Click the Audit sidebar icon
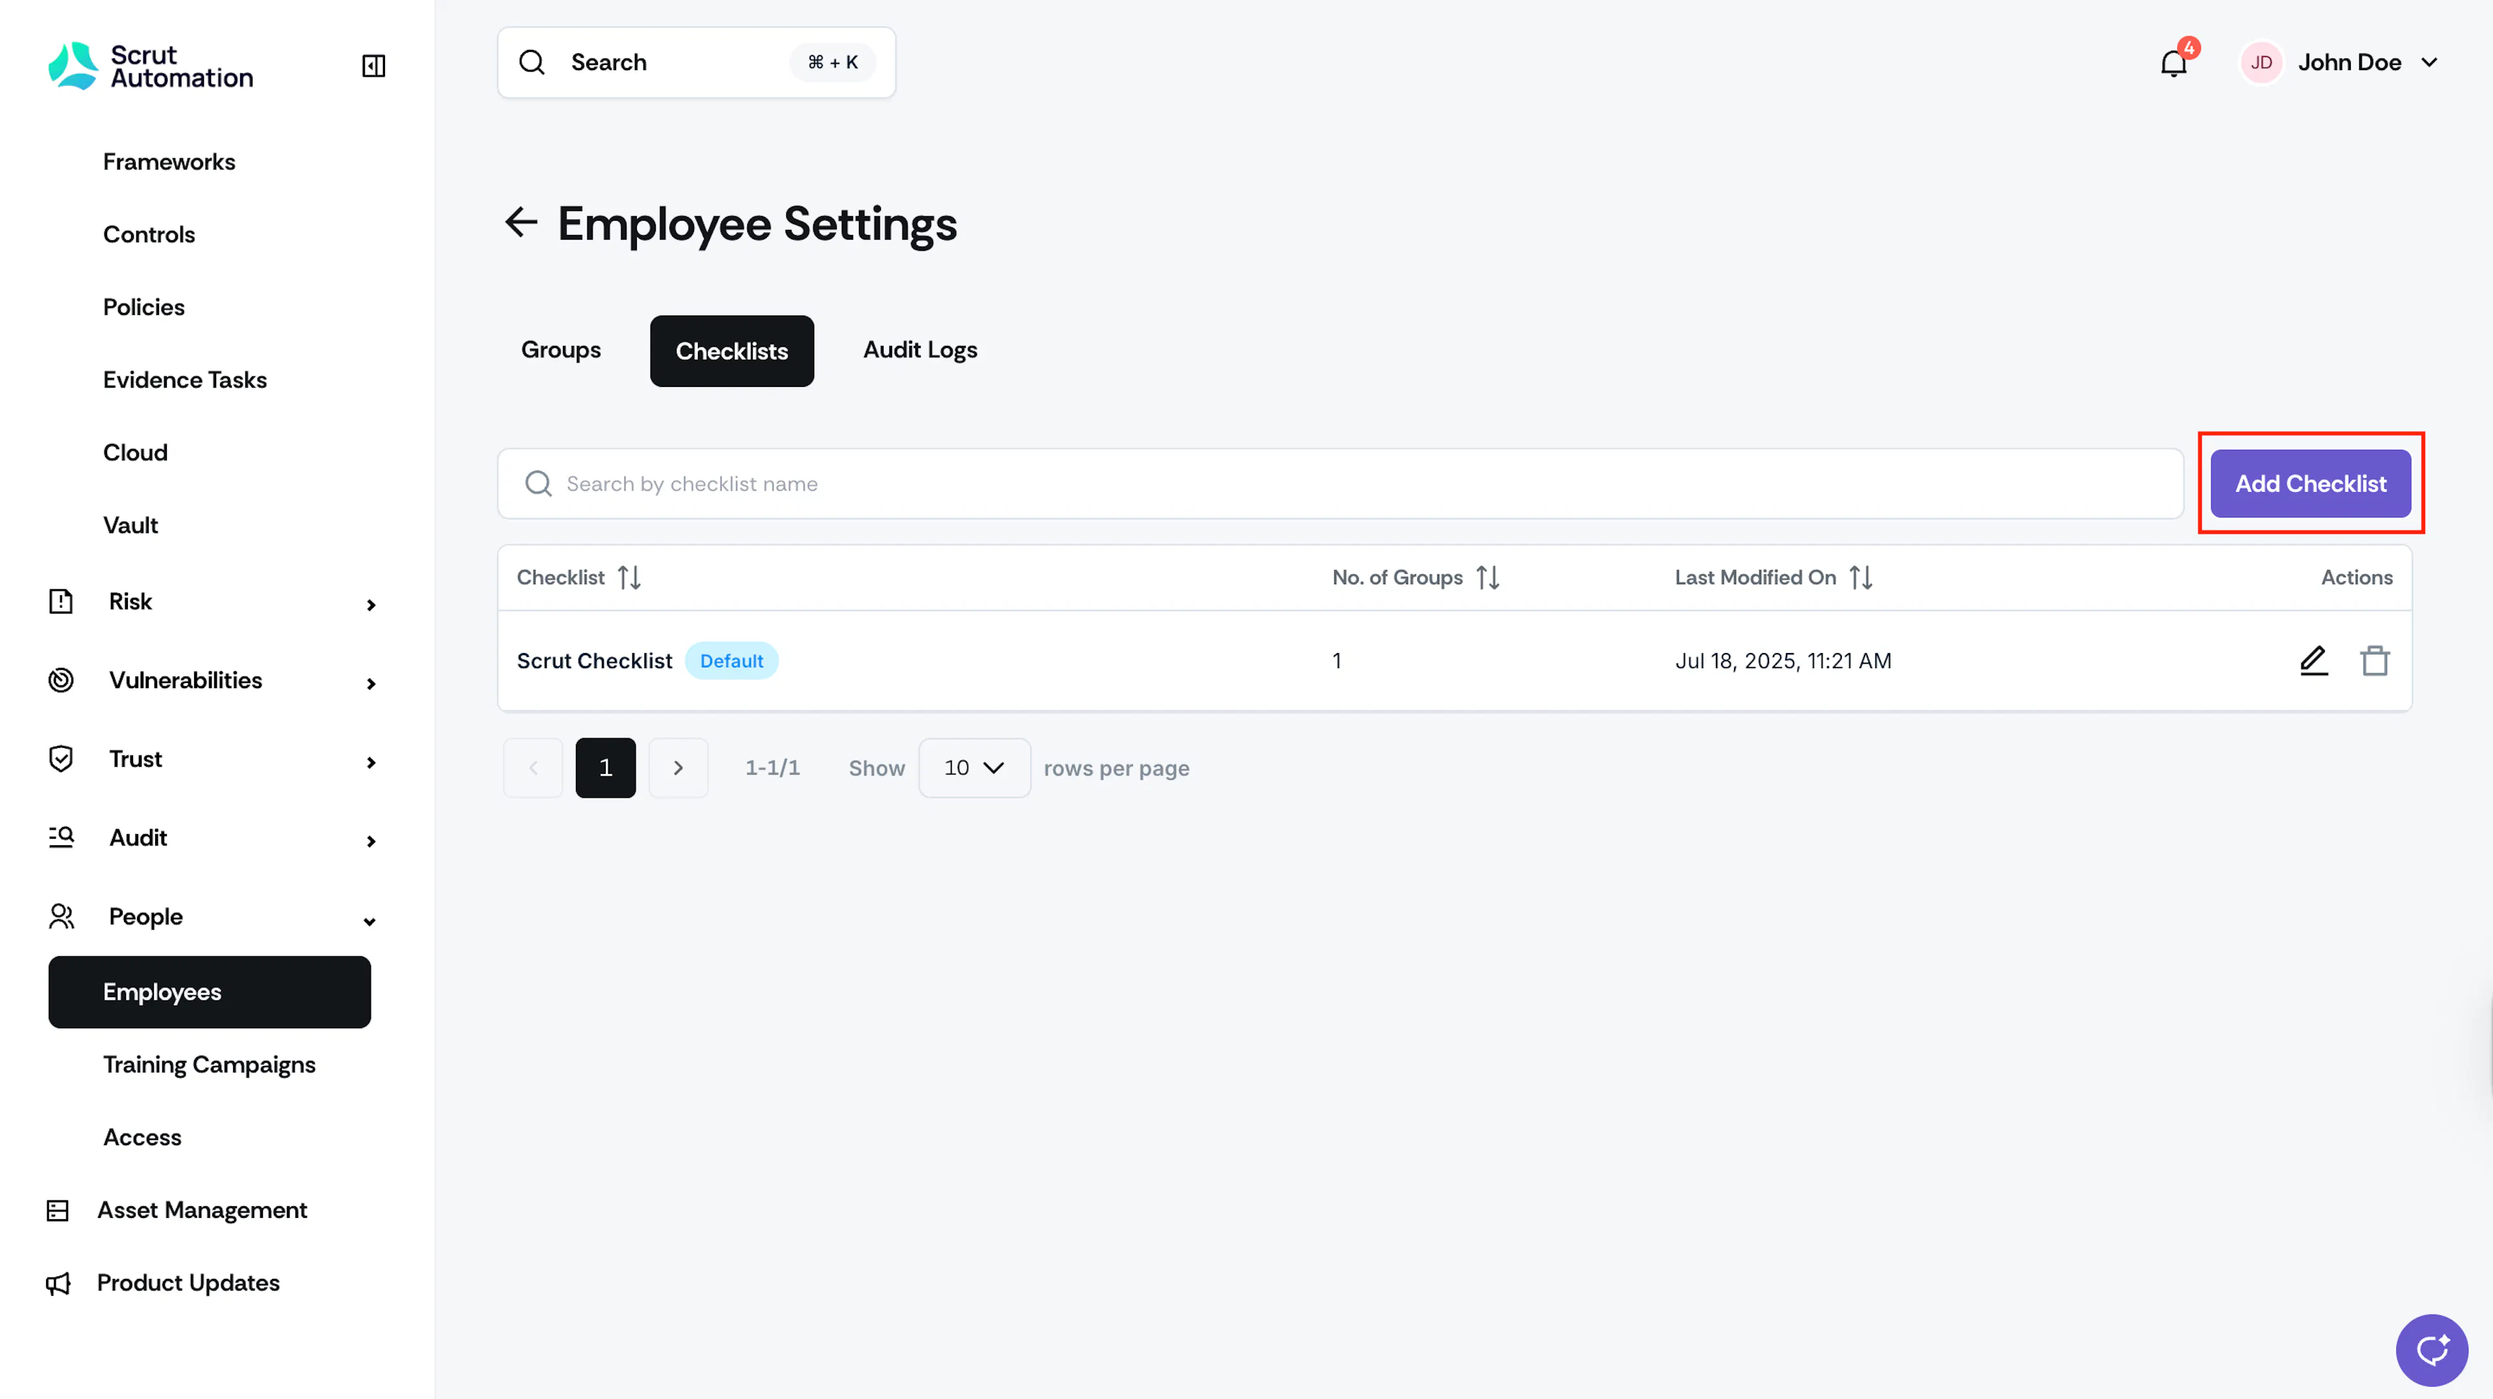2493x1399 pixels. point(61,837)
